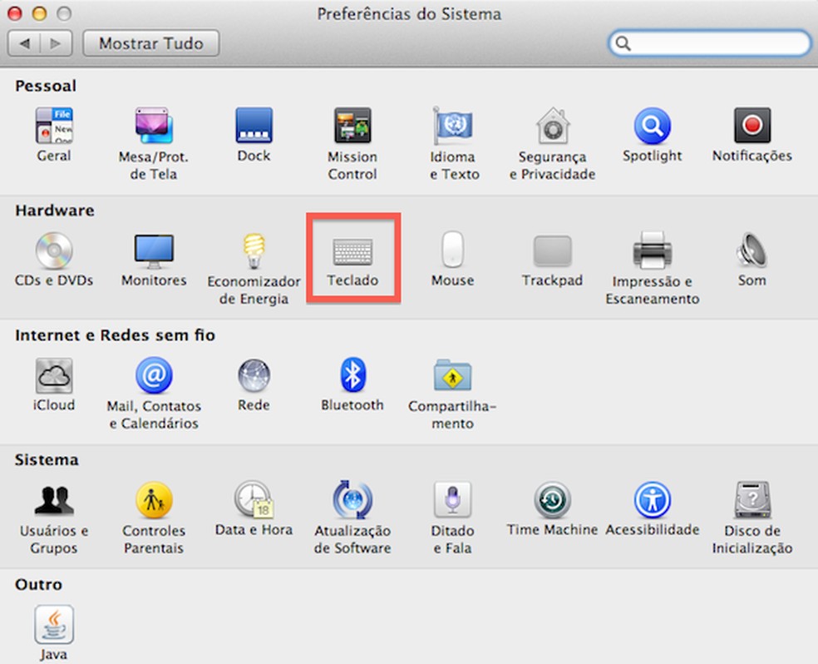Image resolution: width=818 pixels, height=664 pixels.
Task: Minimize window with the yellow button
Action: pyautogui.click(x=40, y=13)
